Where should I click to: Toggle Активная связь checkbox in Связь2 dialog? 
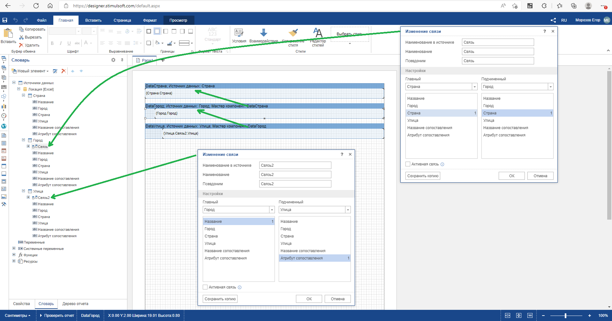(205, 287)
